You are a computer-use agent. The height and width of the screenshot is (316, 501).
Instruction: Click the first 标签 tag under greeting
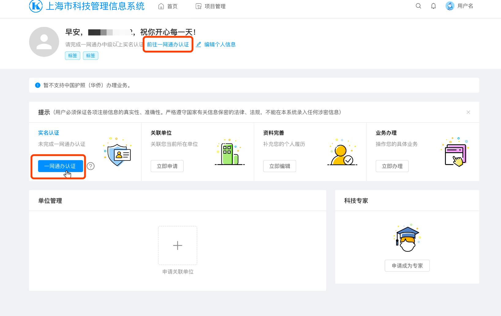pos(73,56)
